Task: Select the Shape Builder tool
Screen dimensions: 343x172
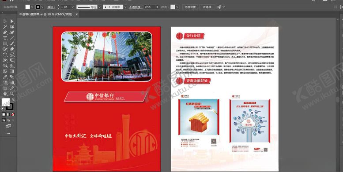Action: click(5, 66)
